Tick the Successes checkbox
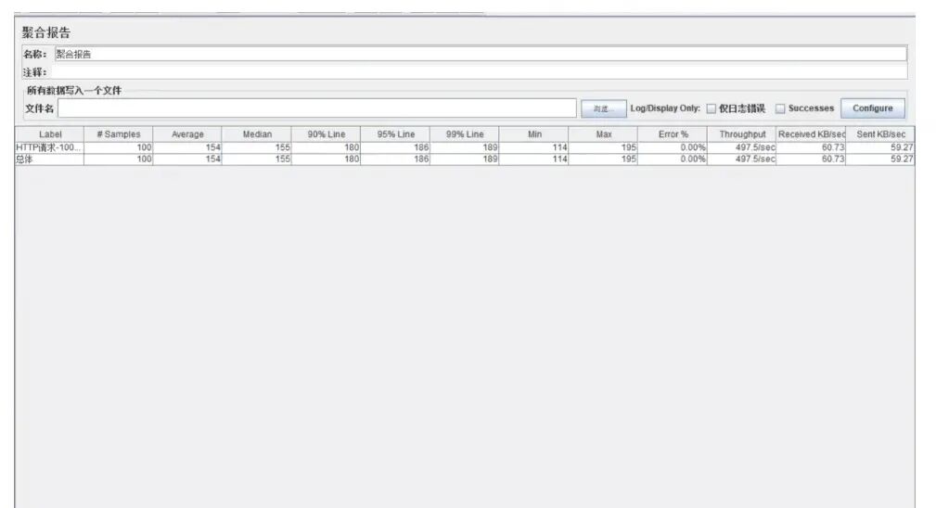The width and height of the screenshot is (936, 508). point(780,108)
